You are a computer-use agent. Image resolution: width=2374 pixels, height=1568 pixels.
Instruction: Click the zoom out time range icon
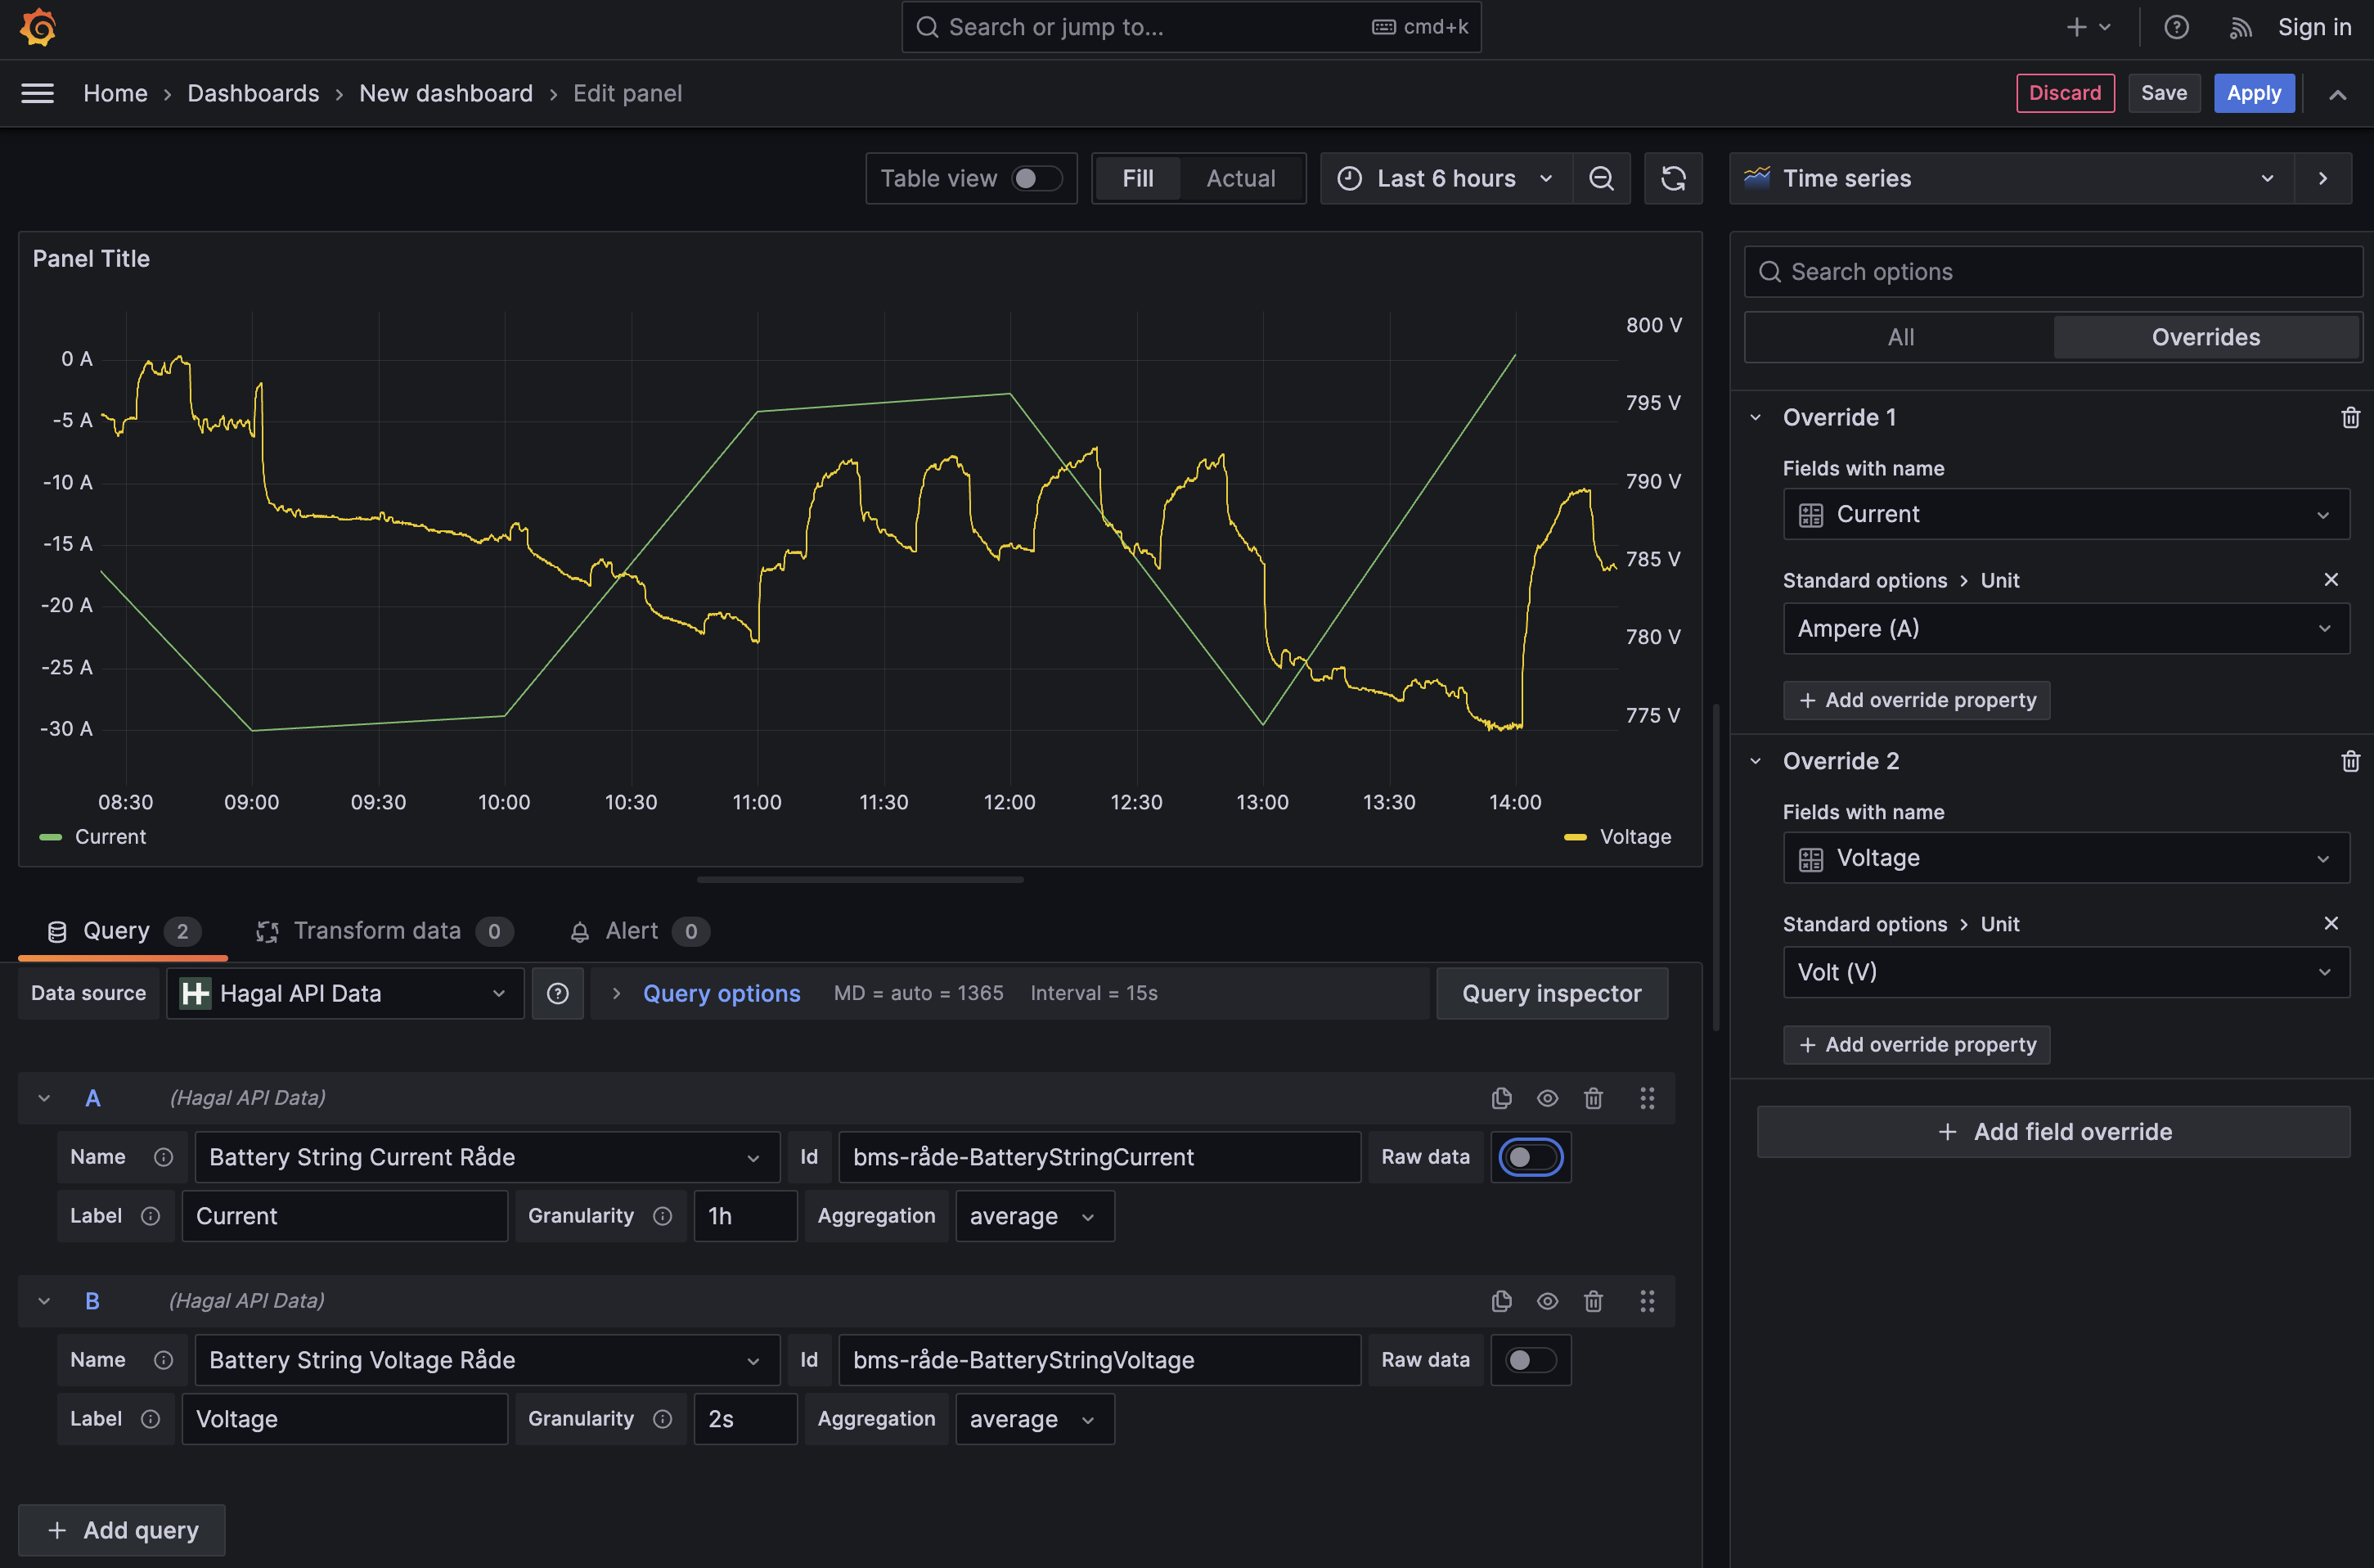1600,178
